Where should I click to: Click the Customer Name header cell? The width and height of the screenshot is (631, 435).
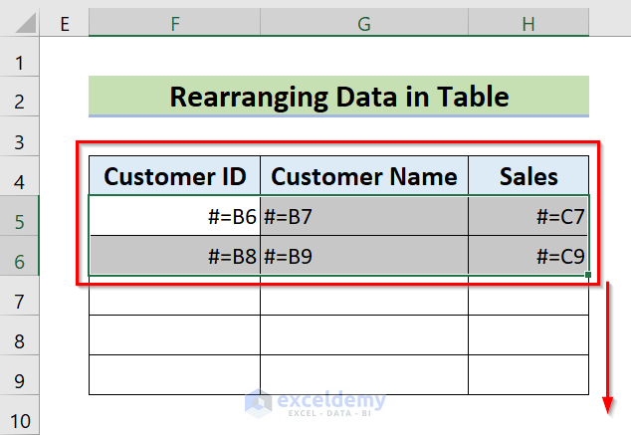(x=363, y=177)
